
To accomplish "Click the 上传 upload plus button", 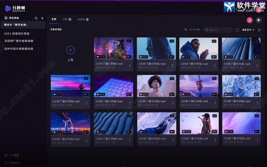I will point(70,50).
